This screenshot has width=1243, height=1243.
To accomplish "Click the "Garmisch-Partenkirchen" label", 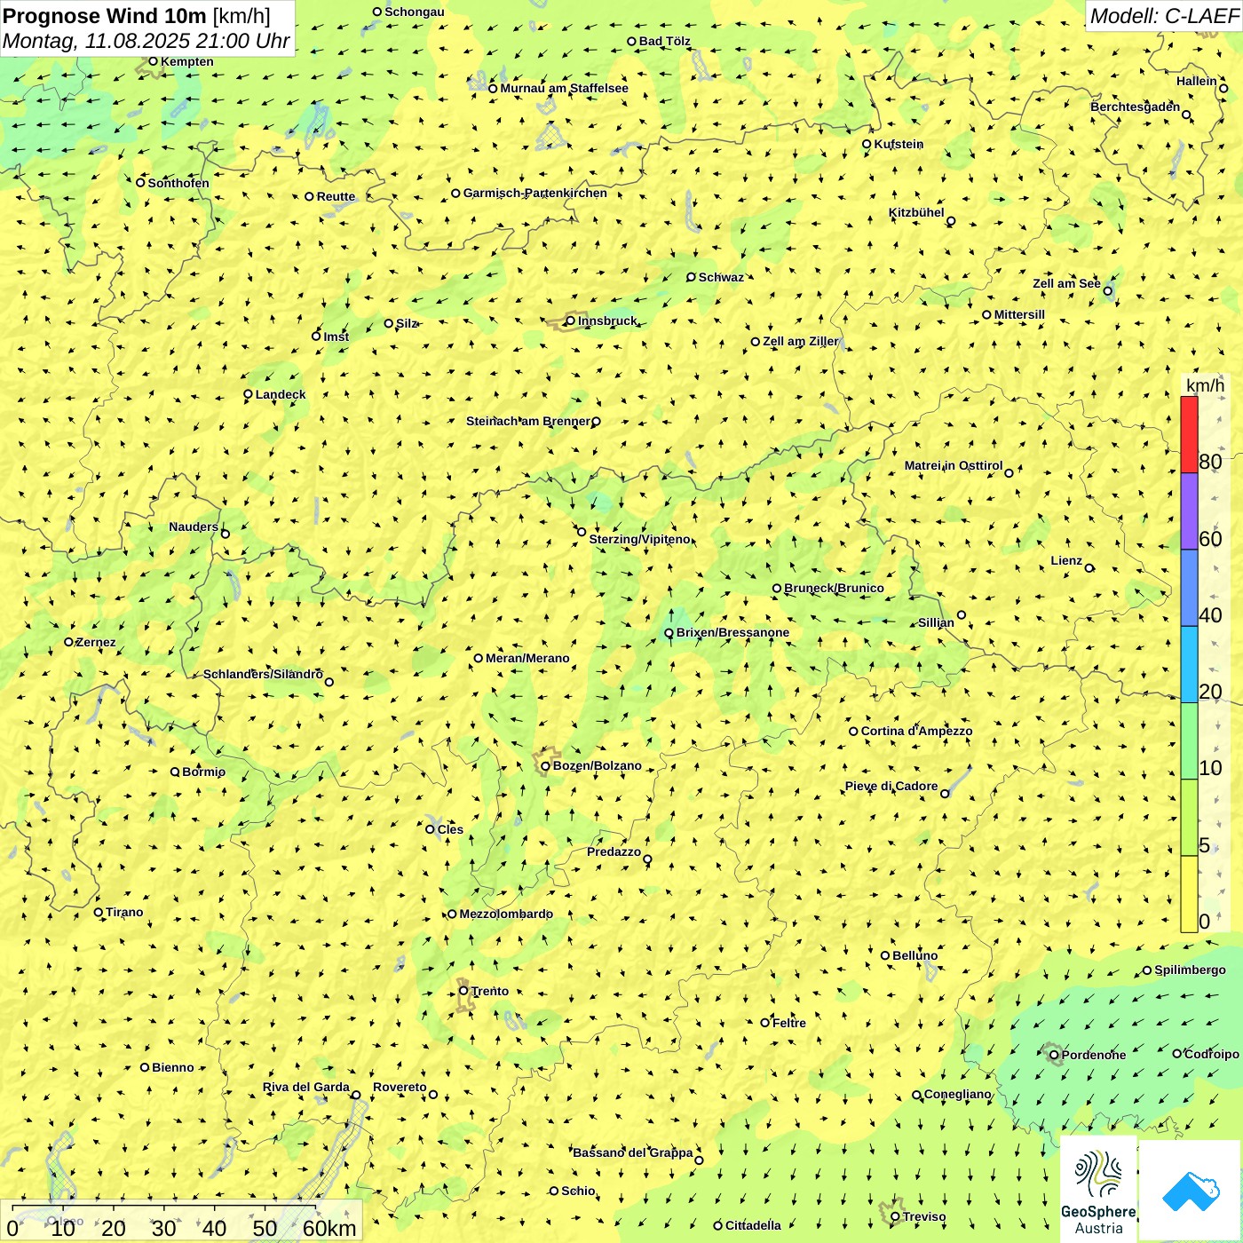I will [535, 193].
